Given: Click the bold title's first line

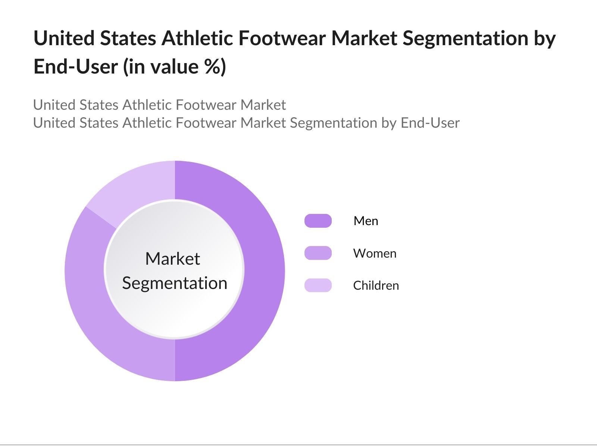Looking at the screenshot, I should (x=294, y=38).
